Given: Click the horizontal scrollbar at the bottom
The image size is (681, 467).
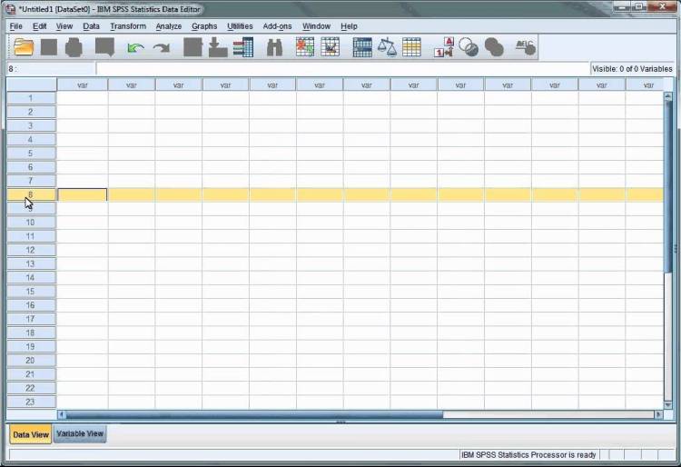Looking at the screenshot, I should pos(272,414).
